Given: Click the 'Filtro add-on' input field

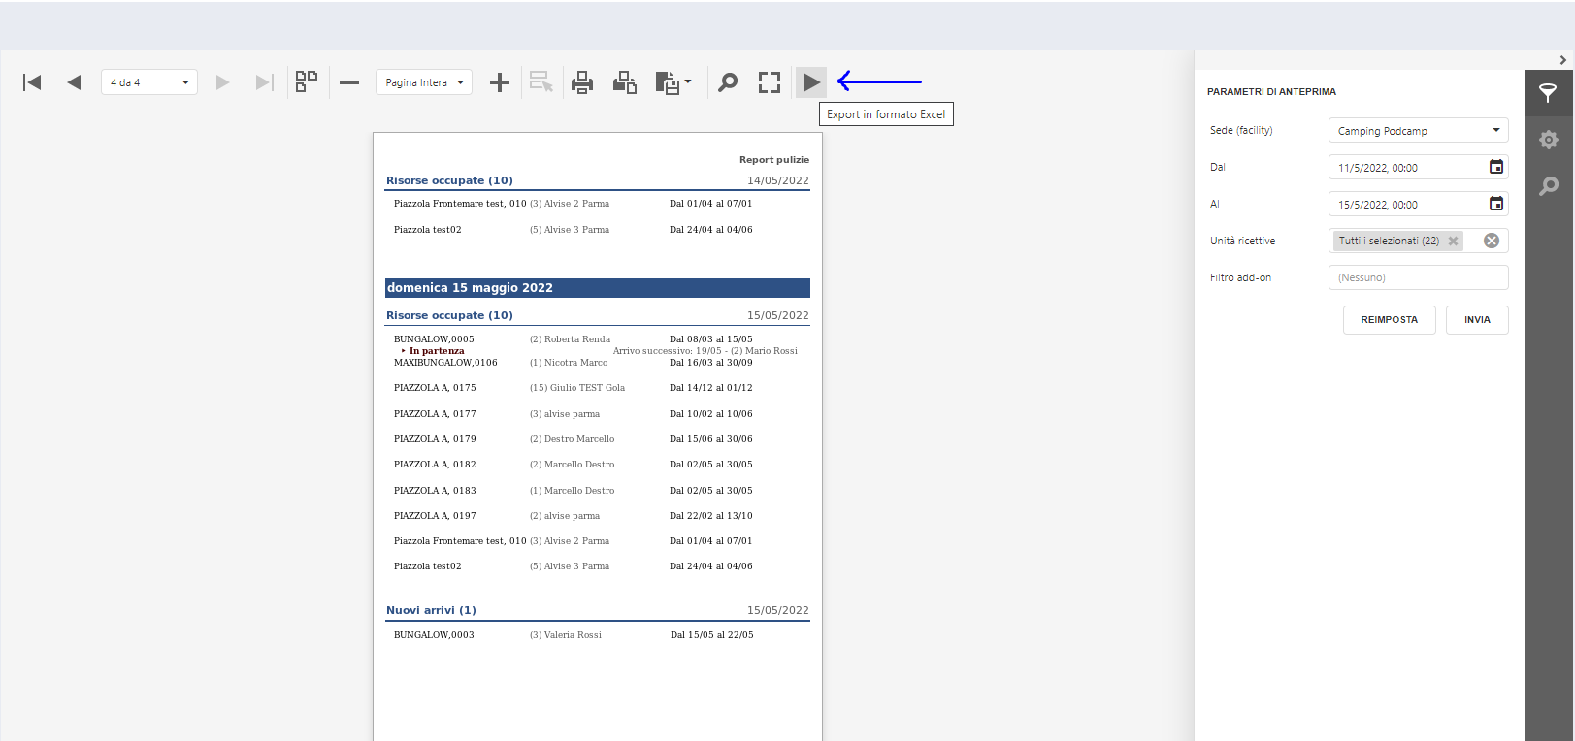Looking at the screenshot, I should pyautogui.click(x=1418, y=277).
